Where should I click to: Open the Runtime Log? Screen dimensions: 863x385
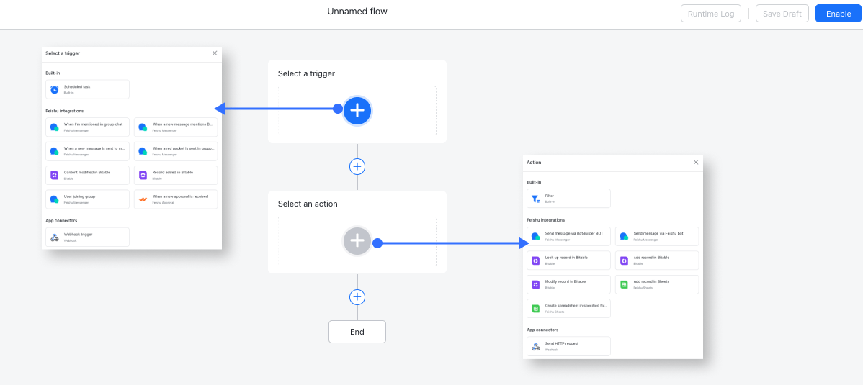coord(710,14)
